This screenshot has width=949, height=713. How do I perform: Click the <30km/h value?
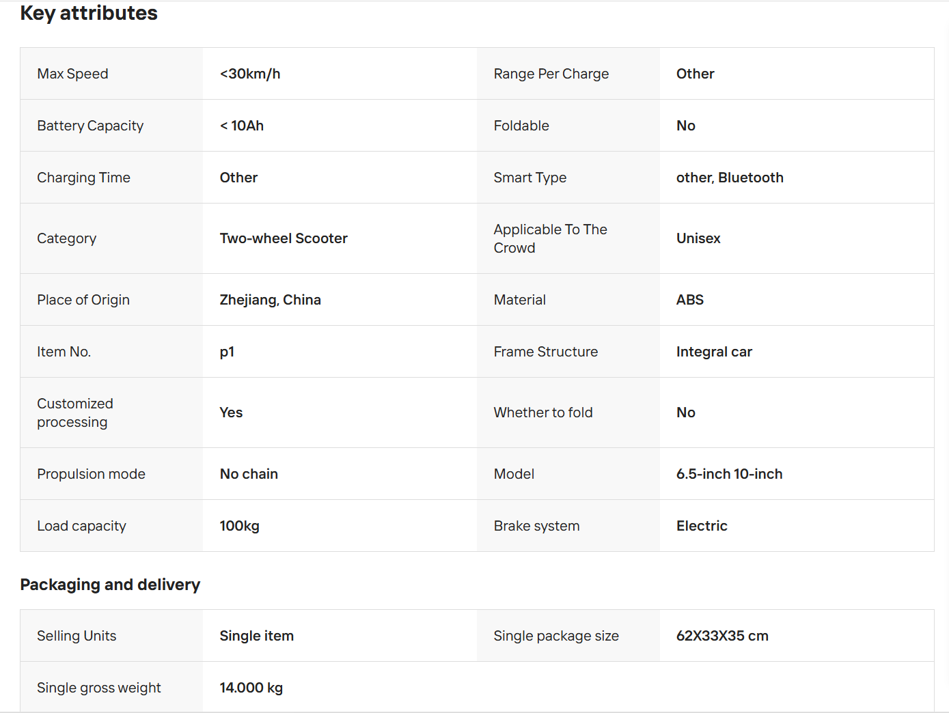pyautogui.click(x=250, y=74)
